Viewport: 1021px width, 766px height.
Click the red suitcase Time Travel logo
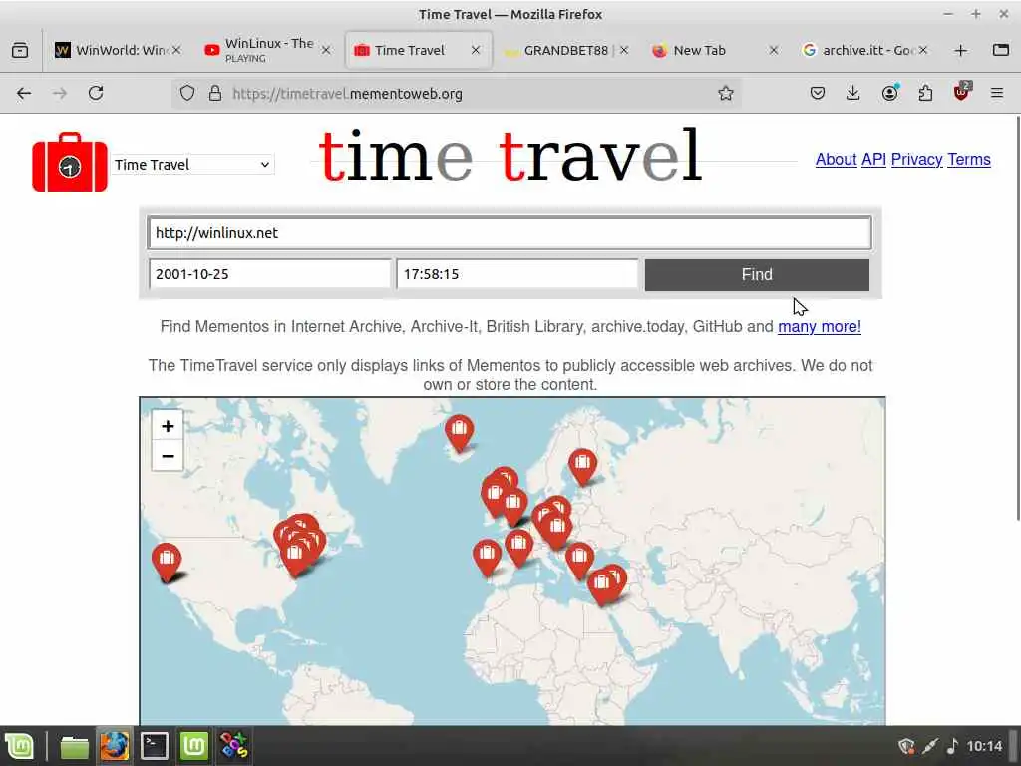(70, 163)
